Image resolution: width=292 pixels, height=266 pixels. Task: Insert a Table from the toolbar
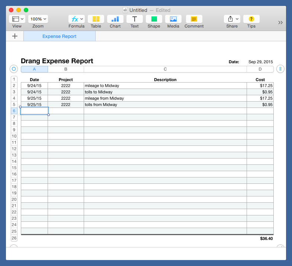click(96, 19)
